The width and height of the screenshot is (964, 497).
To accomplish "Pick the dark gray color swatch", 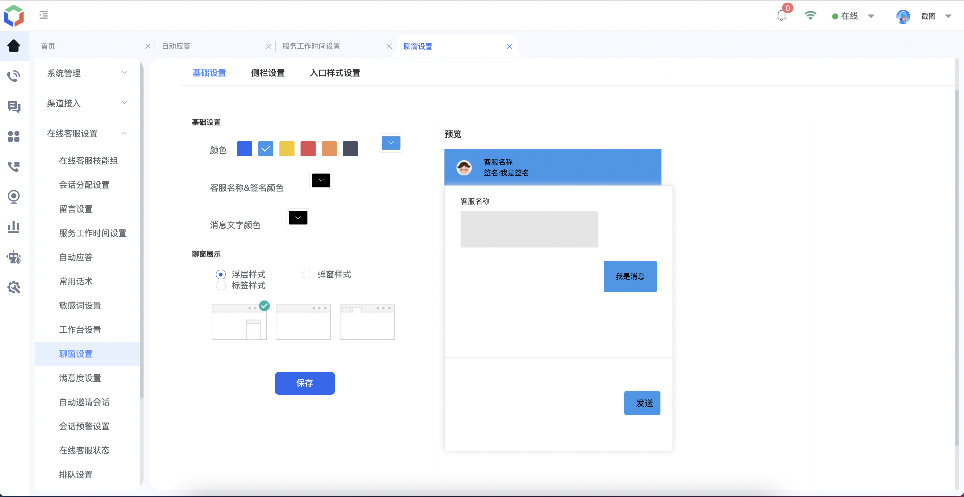I will coord(350,149).
